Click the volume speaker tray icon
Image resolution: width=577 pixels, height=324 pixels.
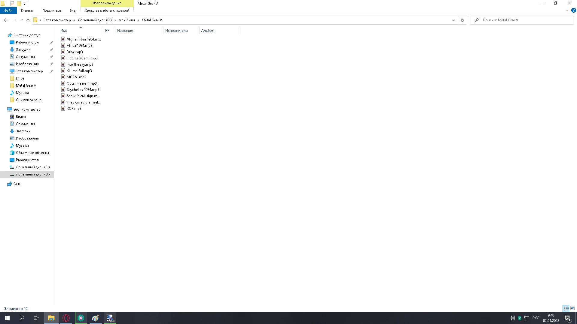(512, 318)
